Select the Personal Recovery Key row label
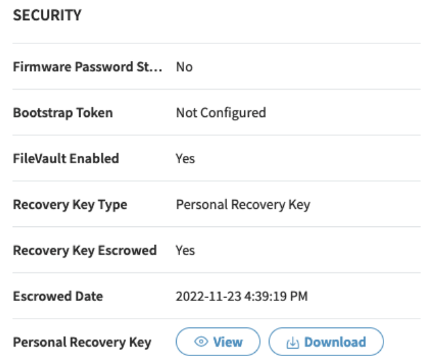The width and height of the screenshot is (425, 360). [x=82, y=342]
